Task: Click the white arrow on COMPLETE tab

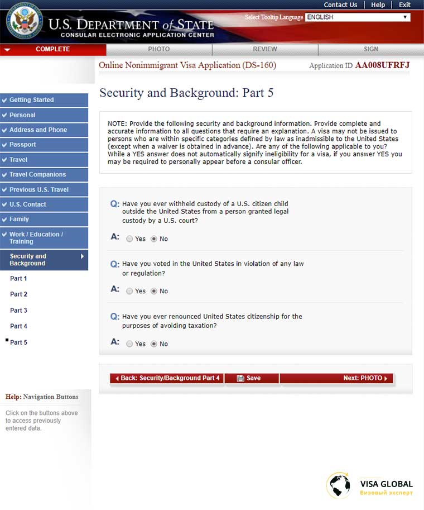Action: tap(7, 50)
